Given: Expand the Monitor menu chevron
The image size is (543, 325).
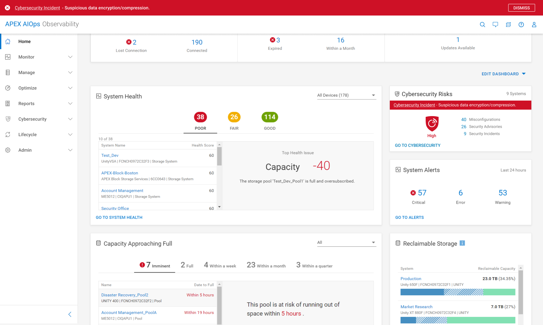Looking at the screenshot, I should 70,57.
